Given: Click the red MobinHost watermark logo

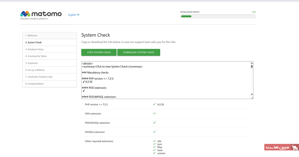Looking at the screenshot, I should (281, 147).
